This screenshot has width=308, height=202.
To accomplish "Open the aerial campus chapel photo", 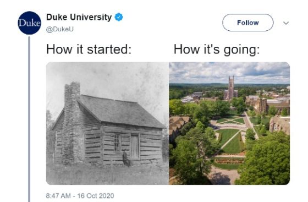I will [x=229, y=123].
